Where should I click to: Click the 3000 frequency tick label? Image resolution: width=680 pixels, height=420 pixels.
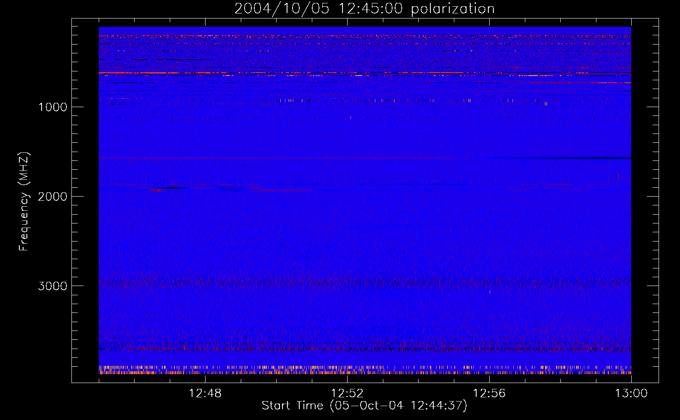53,286
